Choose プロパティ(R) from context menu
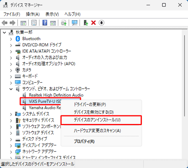This screenshot has height=168, width=188. (x=101, y=141)
